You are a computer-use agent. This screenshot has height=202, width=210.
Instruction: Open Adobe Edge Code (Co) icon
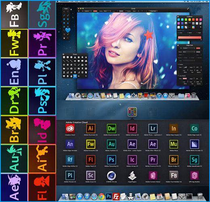tap(194, 128)
